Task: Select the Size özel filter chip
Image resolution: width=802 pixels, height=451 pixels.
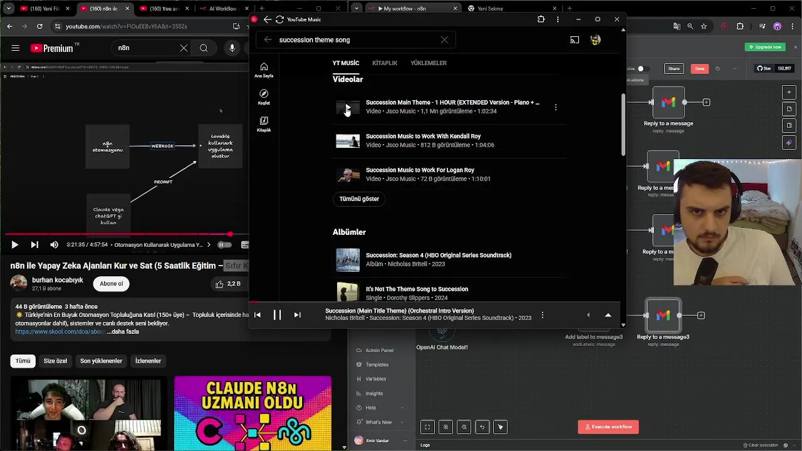Action: click(55, 361)
